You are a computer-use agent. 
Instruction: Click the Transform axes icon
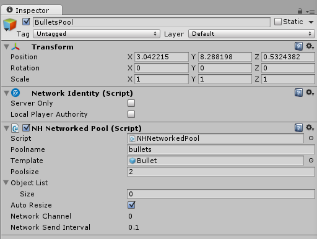point(15,47)
